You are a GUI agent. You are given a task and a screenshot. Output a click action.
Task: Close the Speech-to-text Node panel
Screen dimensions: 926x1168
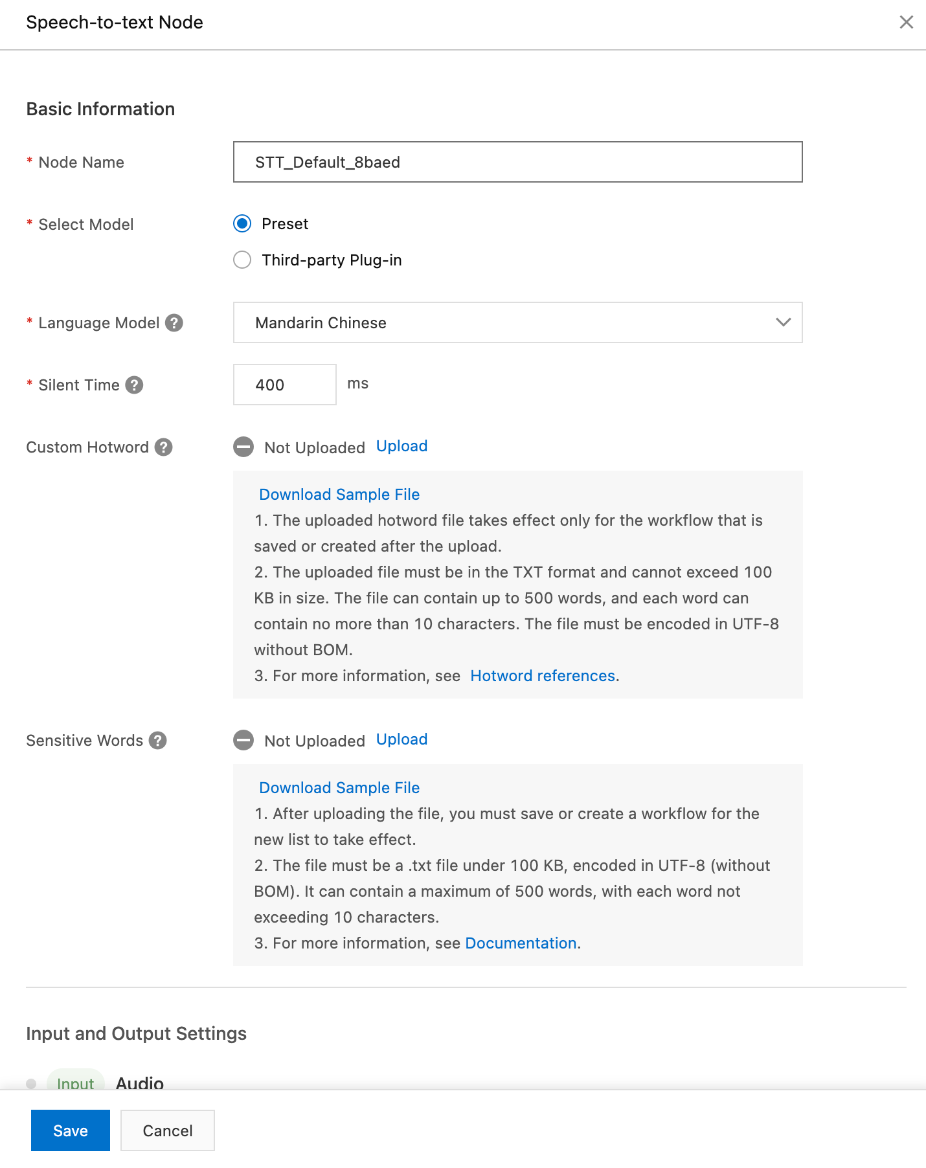tap(906, 23)
